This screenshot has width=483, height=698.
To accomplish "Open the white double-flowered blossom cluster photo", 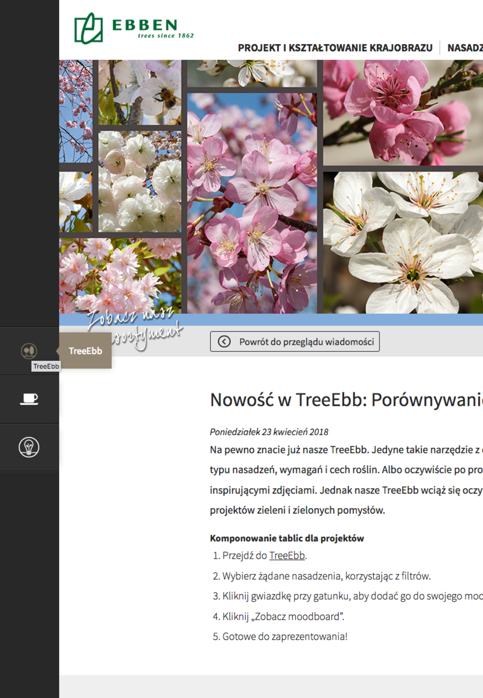I will pyautogui.click(x=140, y=181).
